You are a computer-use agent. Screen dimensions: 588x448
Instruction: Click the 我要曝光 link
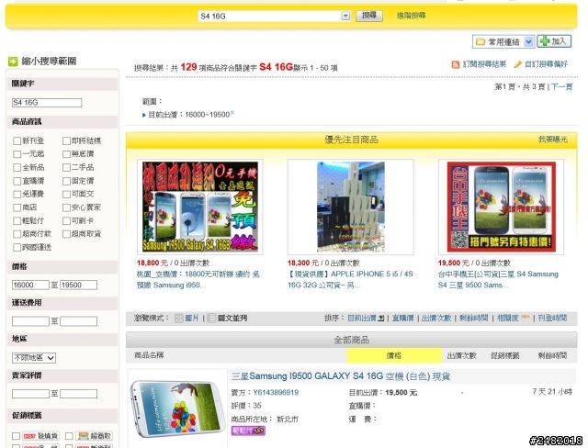(553, 140)
